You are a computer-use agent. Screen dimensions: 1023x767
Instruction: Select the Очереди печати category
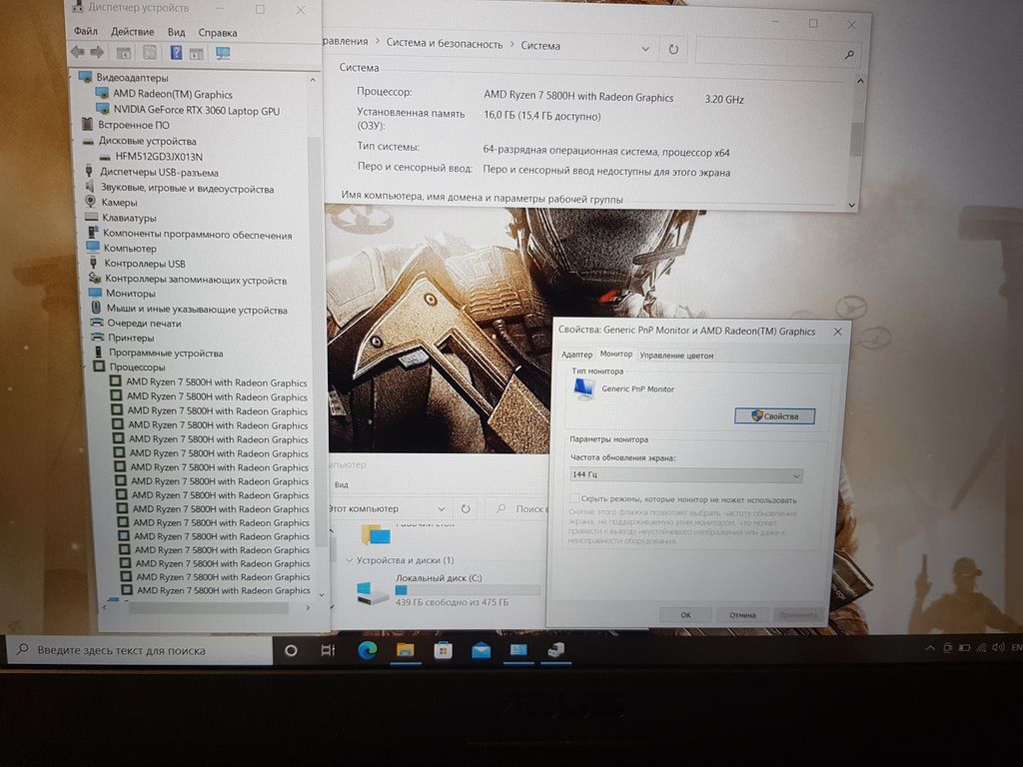click(144, 323)
